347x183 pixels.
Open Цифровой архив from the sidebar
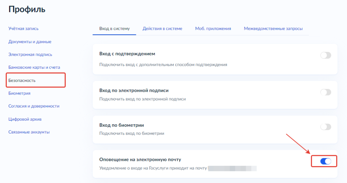(25, 119)
